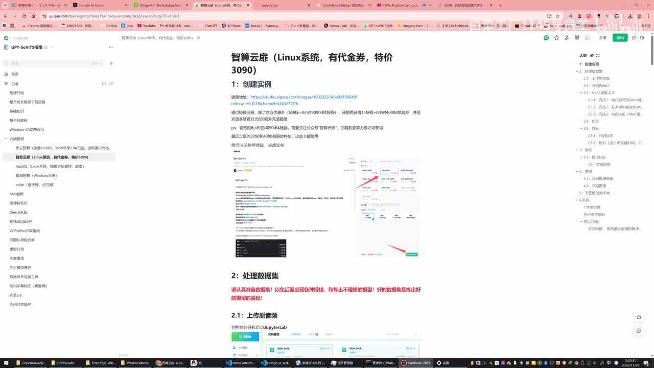Collapse outline section 6.关机
654x368 pixels.
577,200
